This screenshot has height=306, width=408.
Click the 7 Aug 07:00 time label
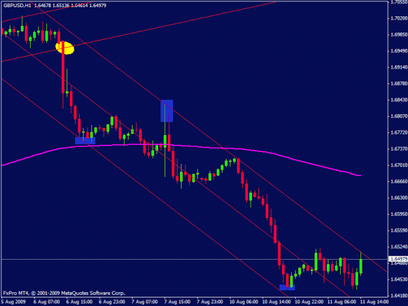(144, 302)
